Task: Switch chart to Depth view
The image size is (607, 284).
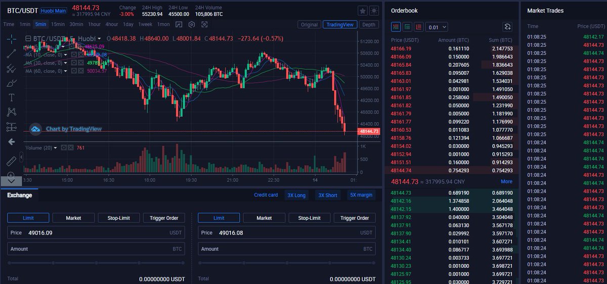Action: pos(369,24)
